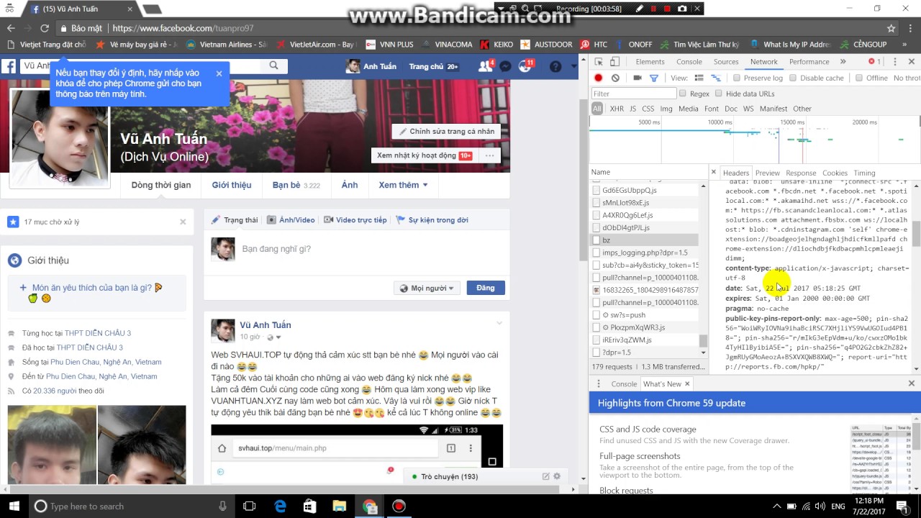Click the Facebook logo icon
921x518 pixels.
tap(9, 66)
